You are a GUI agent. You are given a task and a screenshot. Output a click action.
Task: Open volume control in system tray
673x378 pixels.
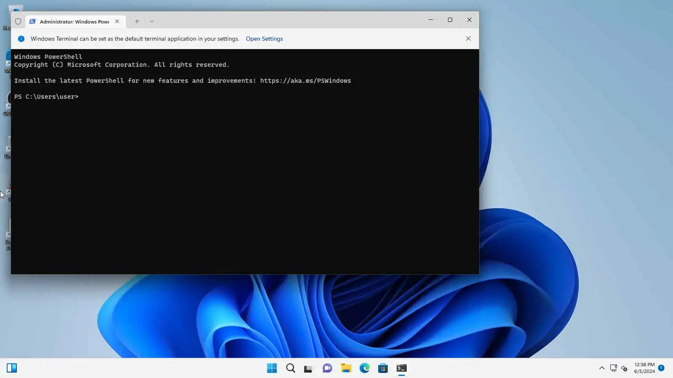pyautogui.click(x=624, y=368)
